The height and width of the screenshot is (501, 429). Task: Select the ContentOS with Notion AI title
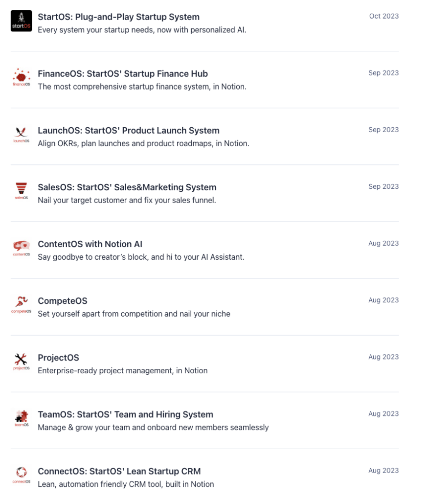point(90,244)
